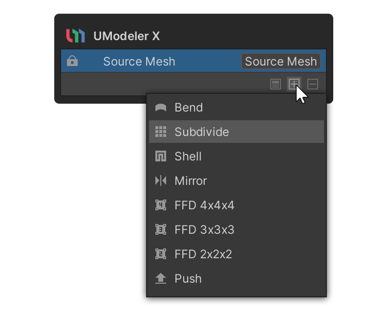
Task: Click the Source Mesh tag button
Action: click(x=281, y=62)
